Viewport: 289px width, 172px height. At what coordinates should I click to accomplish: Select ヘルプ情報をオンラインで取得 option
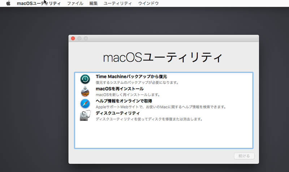124,101
